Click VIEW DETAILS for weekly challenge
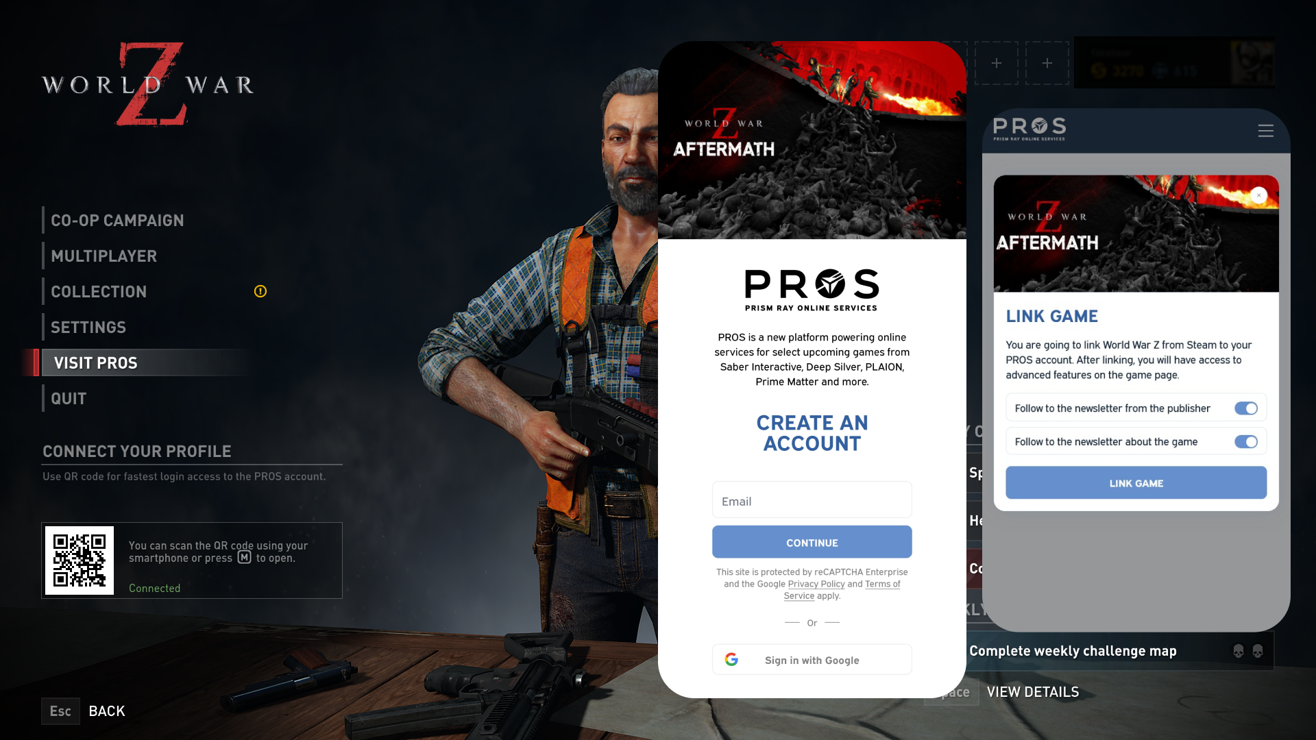 coord(1032,692)
